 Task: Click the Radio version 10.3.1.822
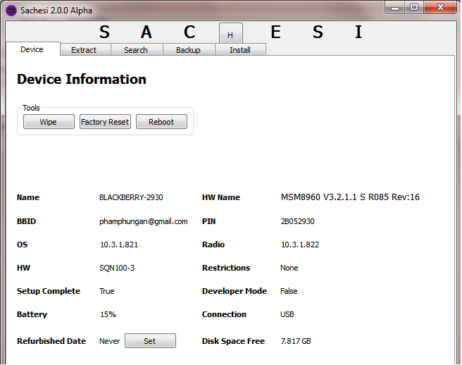[x=300, y=245]
